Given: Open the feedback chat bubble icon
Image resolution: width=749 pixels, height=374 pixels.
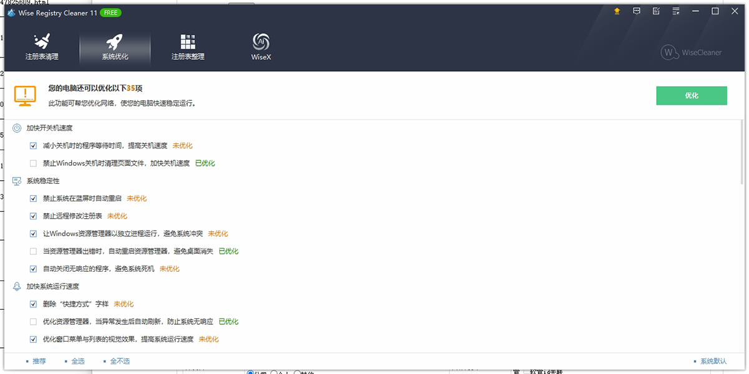Looking at the screenshot, I should pos(637,11).
